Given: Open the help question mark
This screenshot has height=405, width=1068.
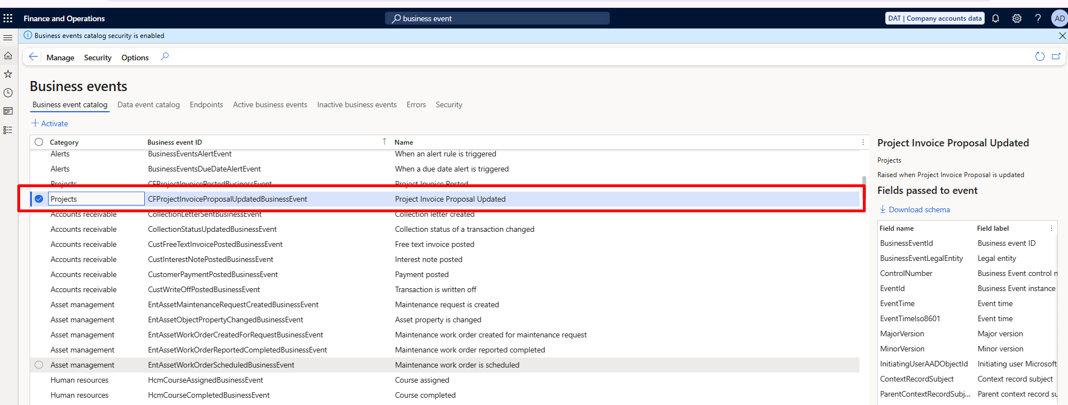Looking at the screenshot, I should (1038, 18).
